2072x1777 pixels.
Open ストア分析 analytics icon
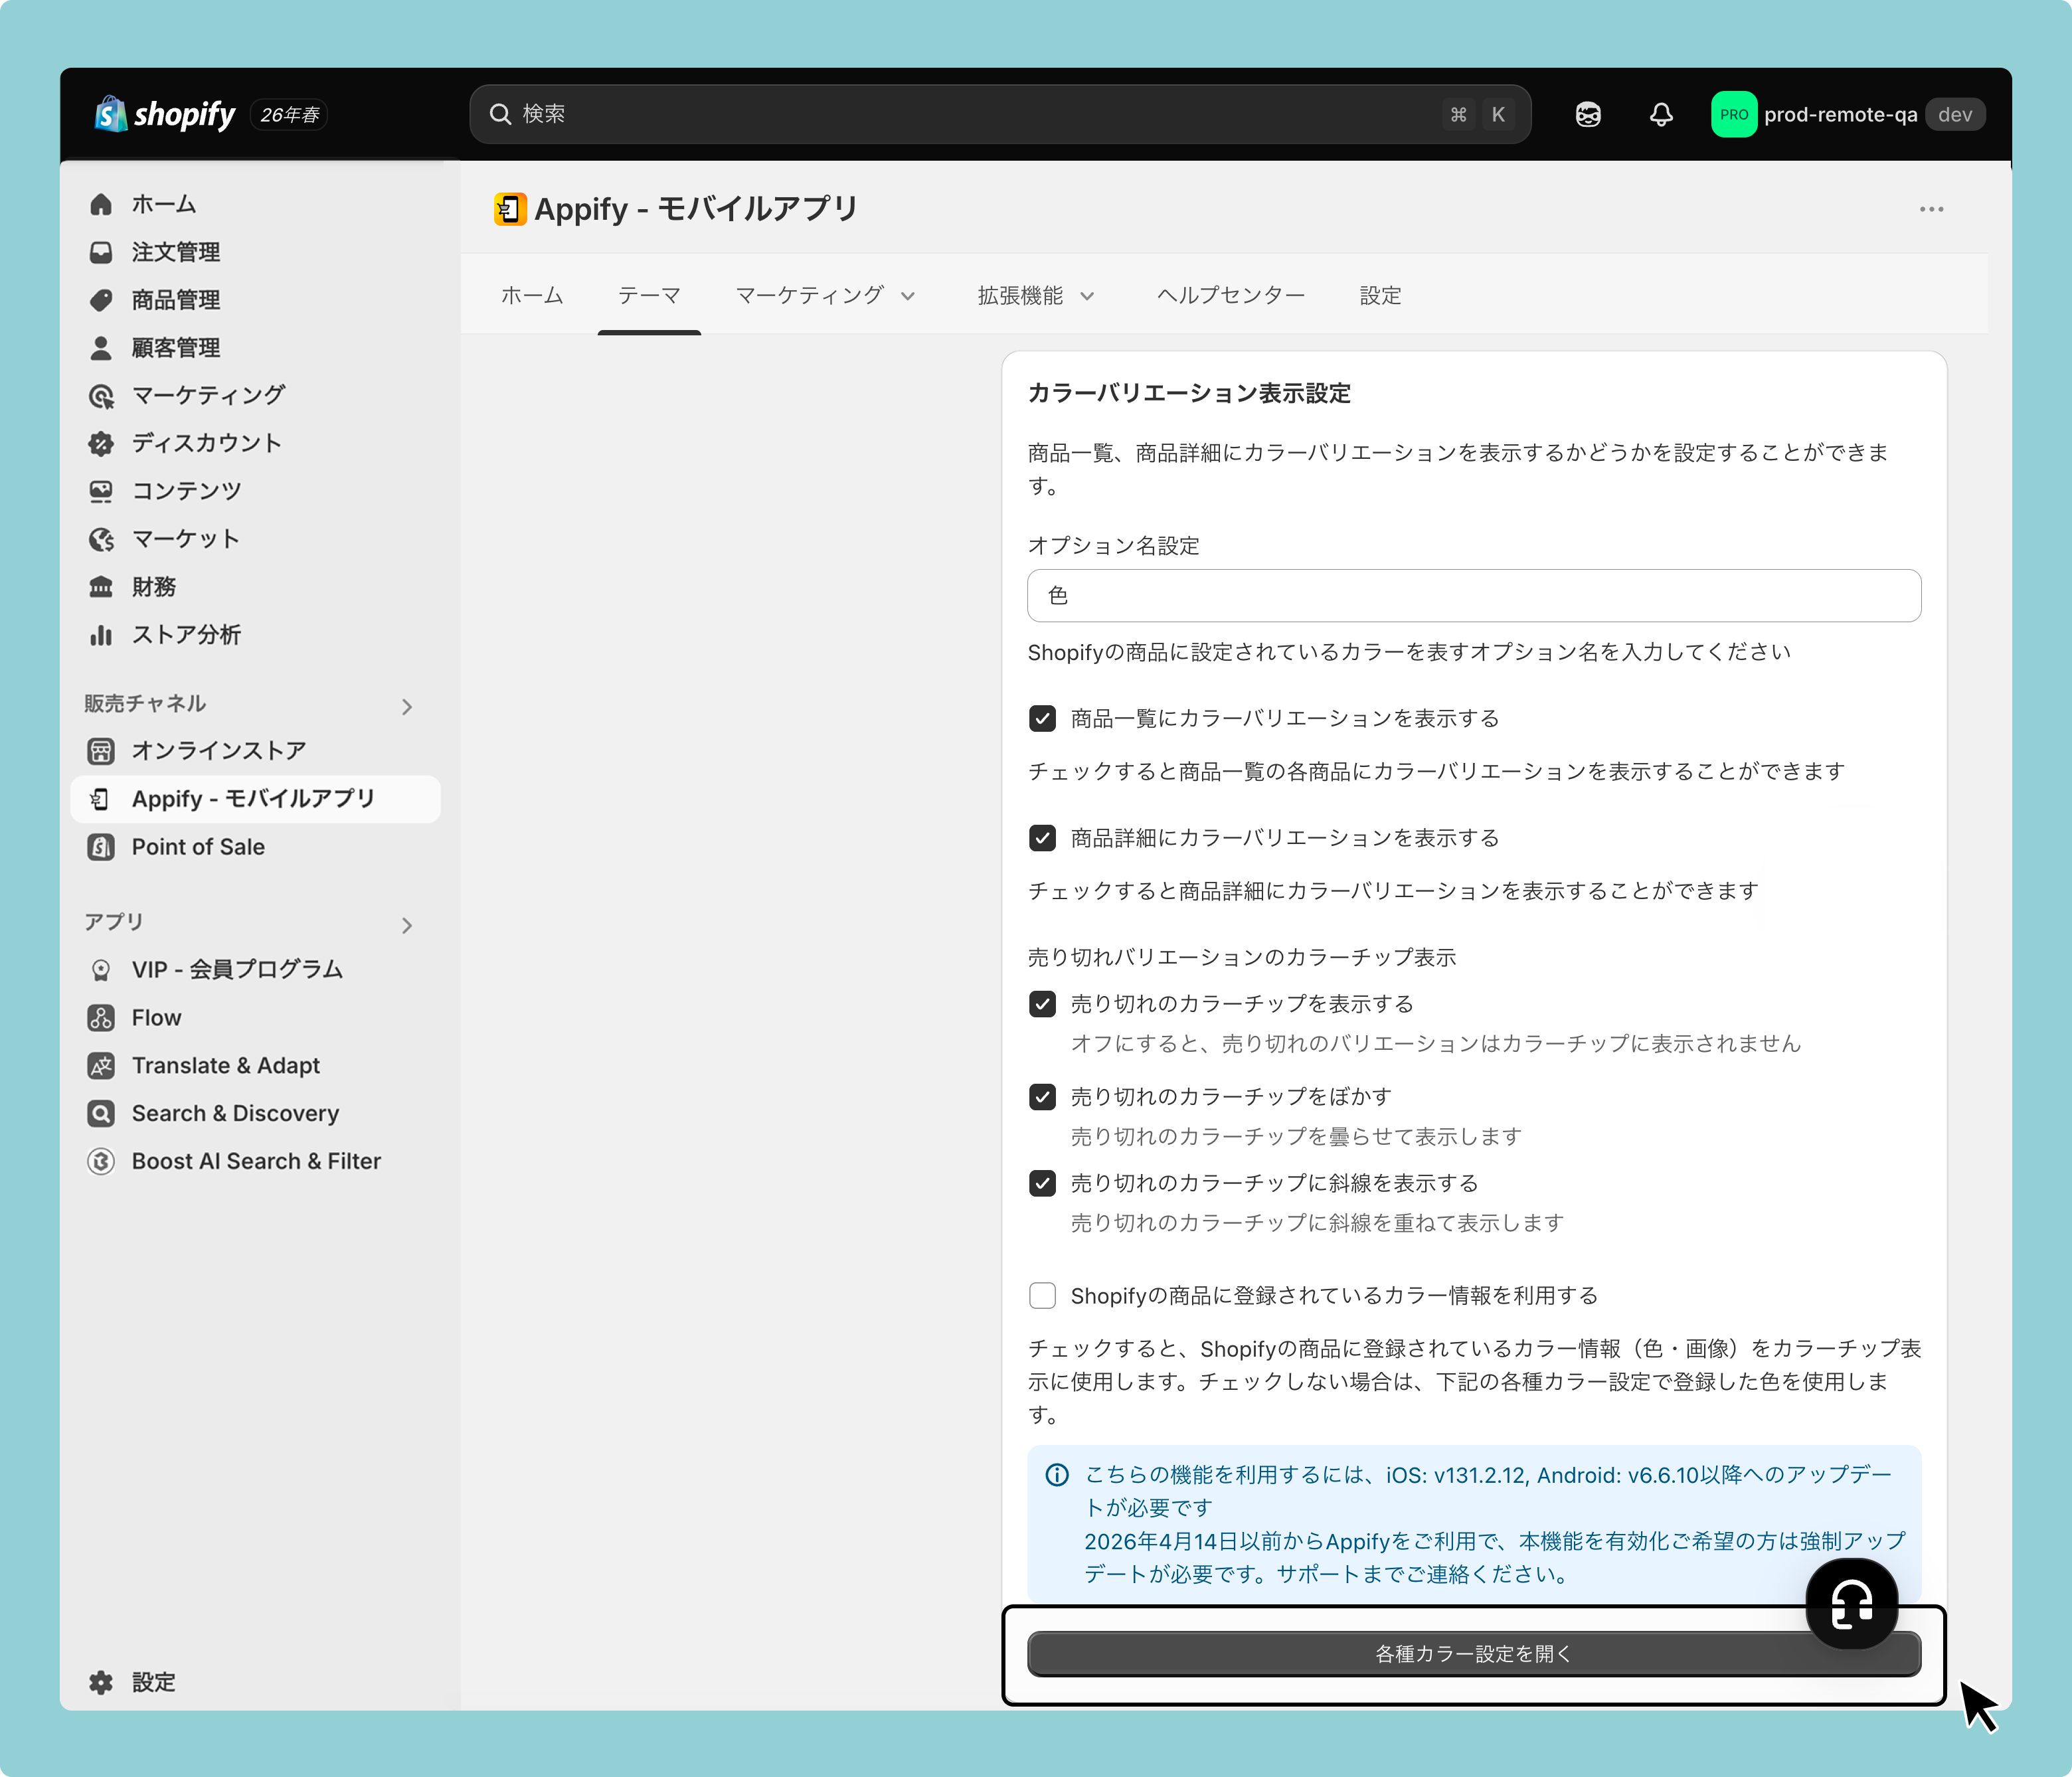[101, 635]
